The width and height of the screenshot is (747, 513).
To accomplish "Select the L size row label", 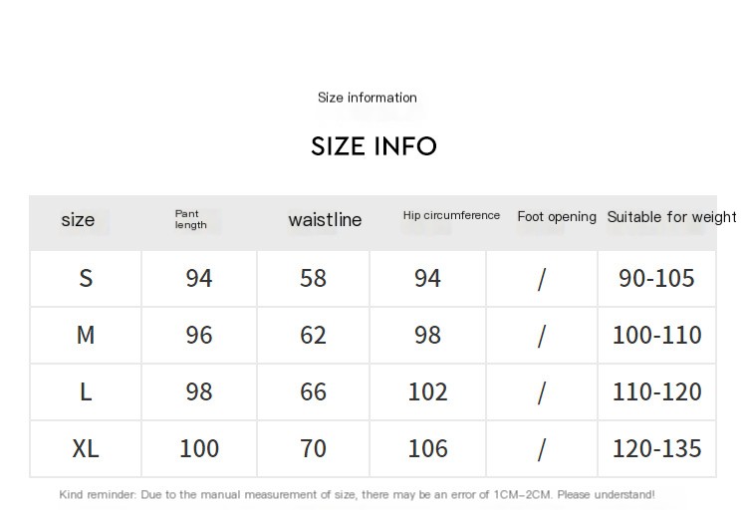I will click(x=86, y=391).
